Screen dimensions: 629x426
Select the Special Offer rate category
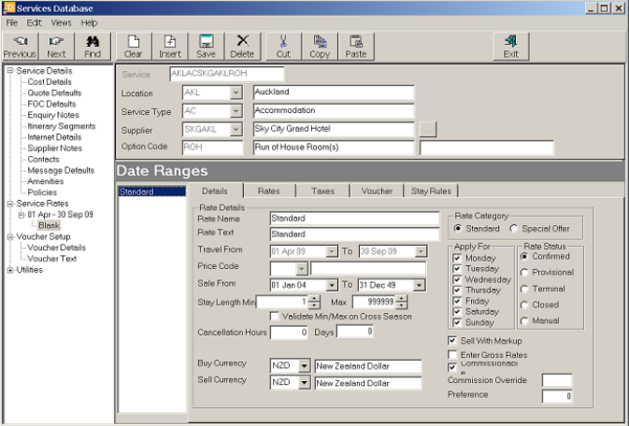point(515,228)
